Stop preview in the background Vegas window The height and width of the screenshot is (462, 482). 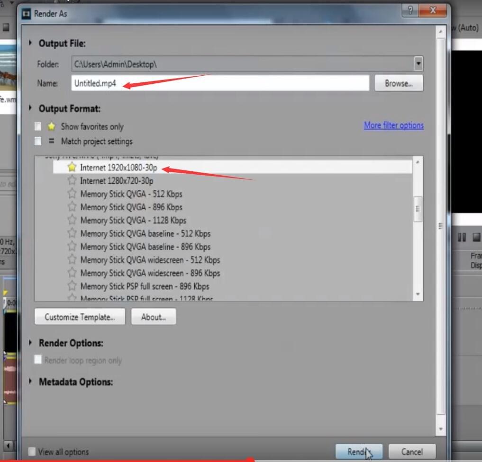[476, 237]
